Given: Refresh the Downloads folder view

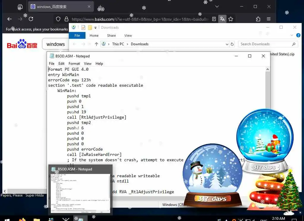Looking at the screenshot, I should [x=232, y=44].
